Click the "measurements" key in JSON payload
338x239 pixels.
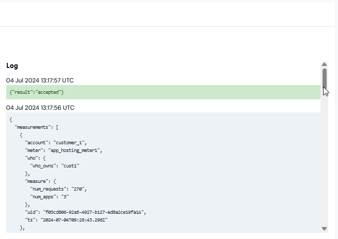(x=33, y=127)
